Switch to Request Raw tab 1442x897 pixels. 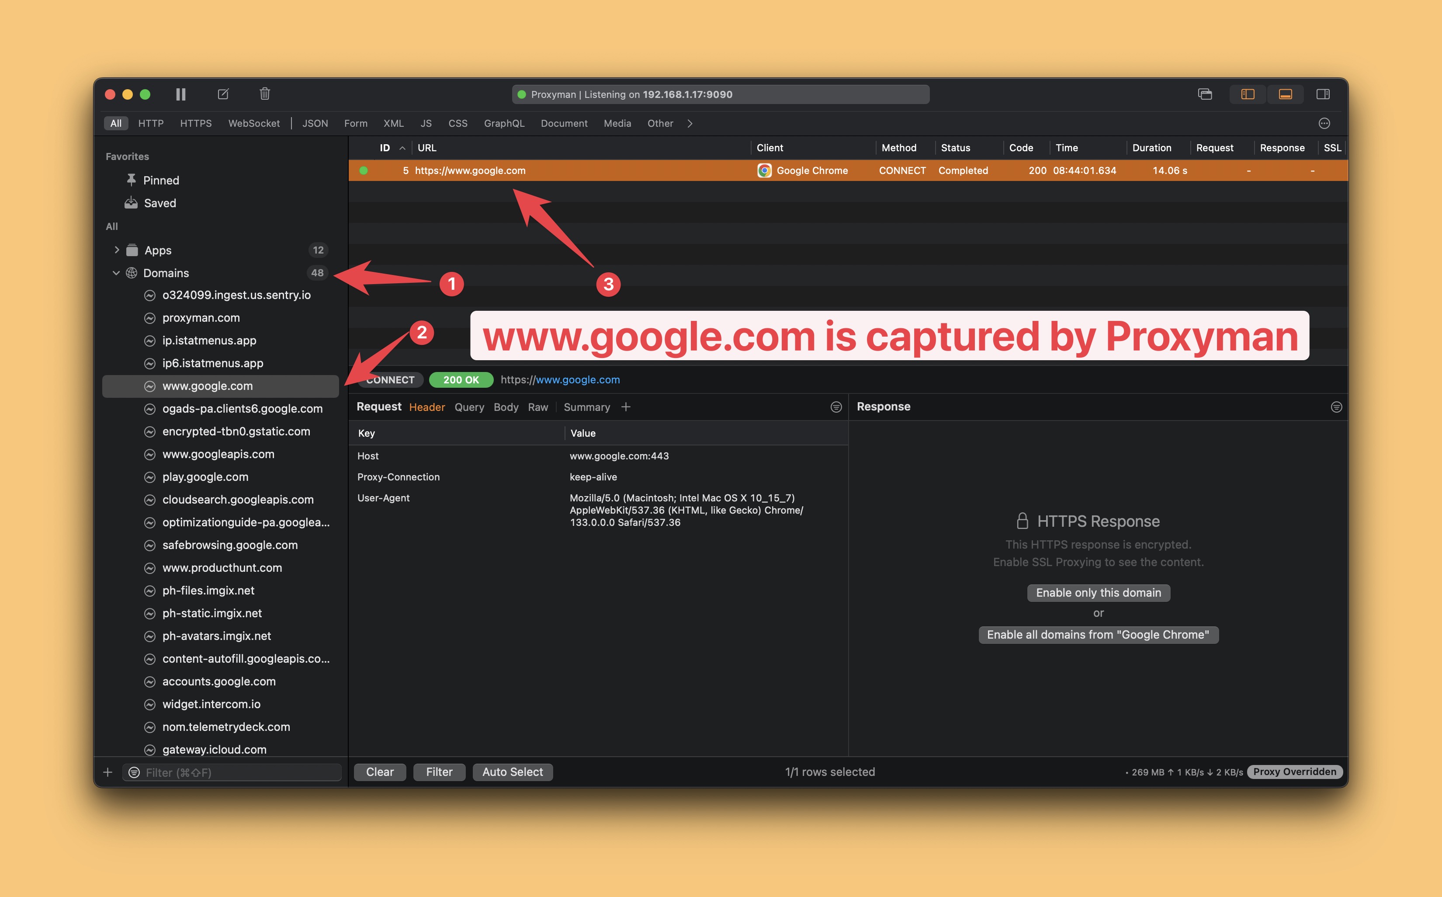[x=538, y=407]
